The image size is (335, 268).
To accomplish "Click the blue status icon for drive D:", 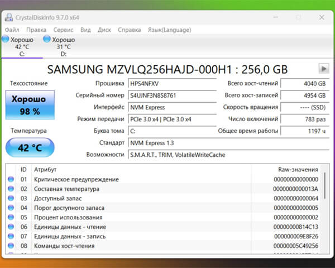I will 47,39.
